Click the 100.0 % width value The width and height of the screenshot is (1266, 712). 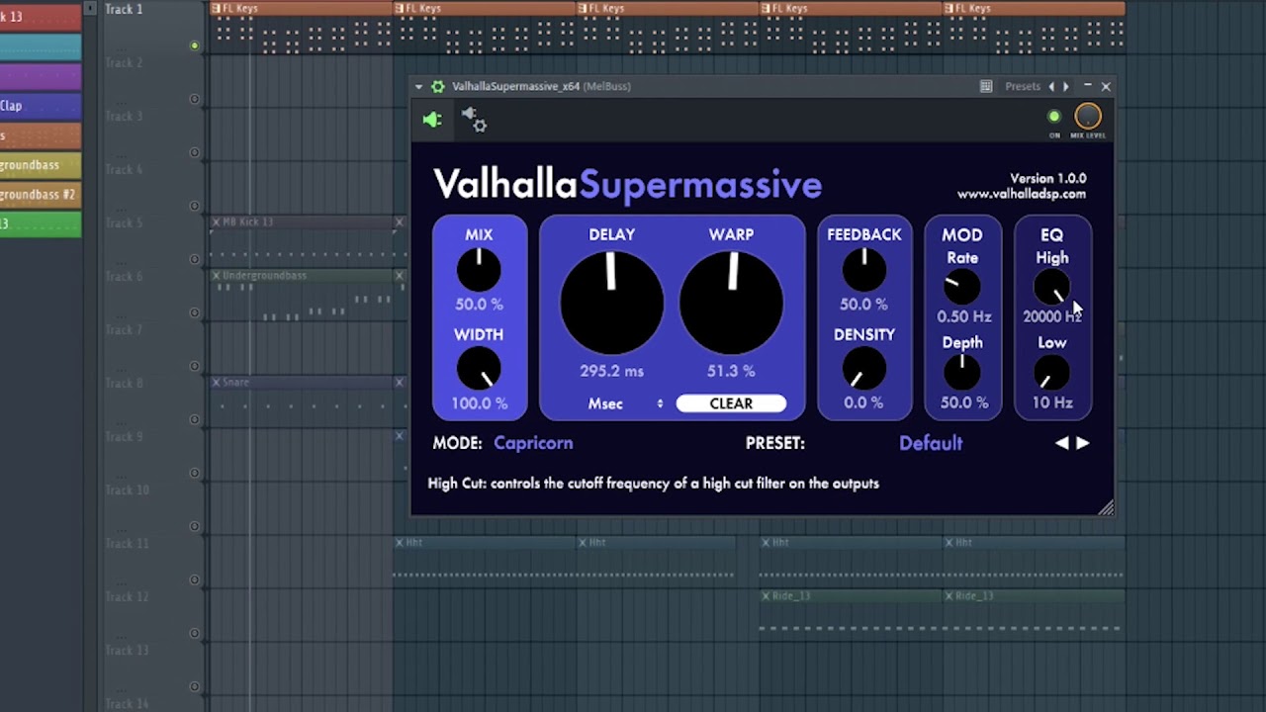point(479,403)
